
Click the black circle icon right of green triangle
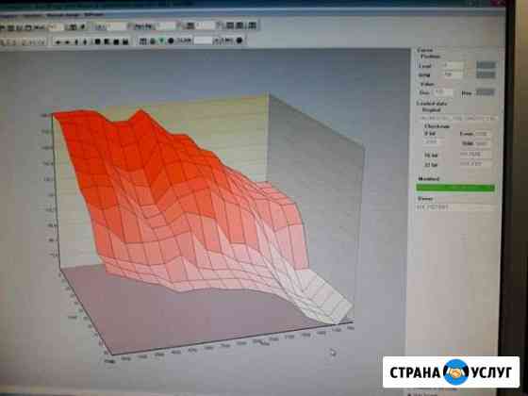coord(171,41)
